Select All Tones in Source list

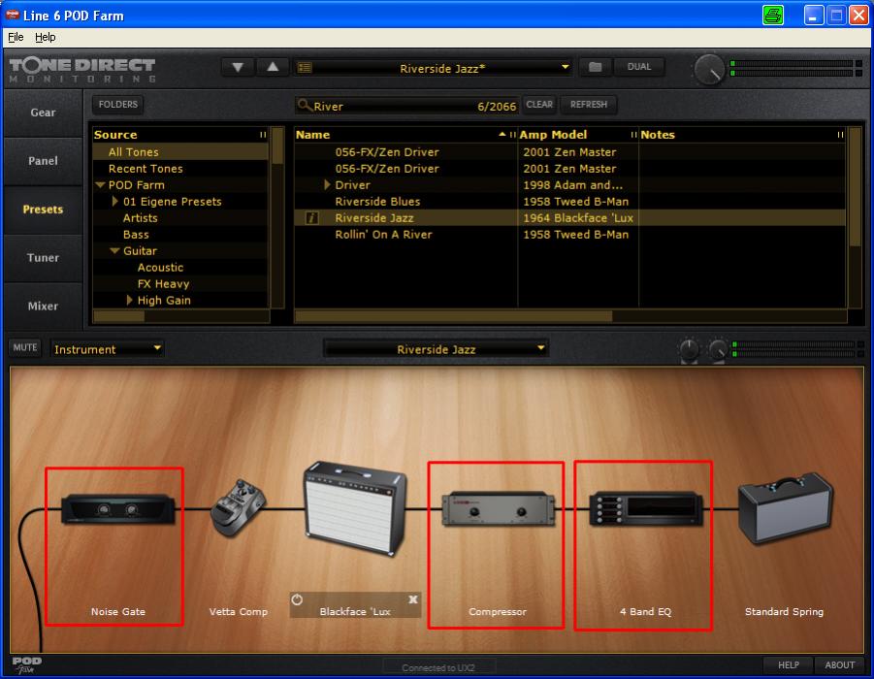click(180, 152)
